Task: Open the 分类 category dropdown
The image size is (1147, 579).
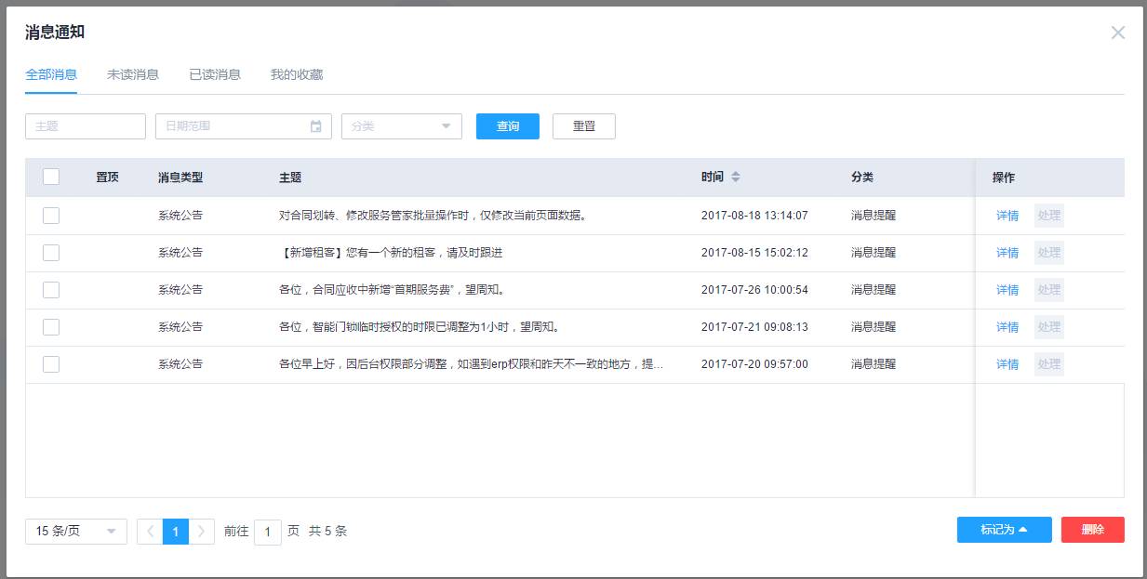Action: [x=402, y=126]
